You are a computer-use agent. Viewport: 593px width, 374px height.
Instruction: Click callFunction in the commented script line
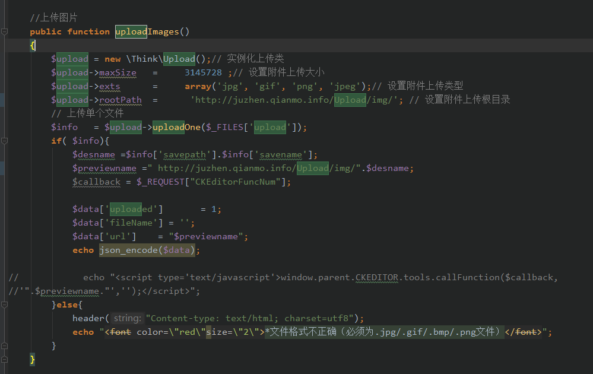[x=468, y=278]
